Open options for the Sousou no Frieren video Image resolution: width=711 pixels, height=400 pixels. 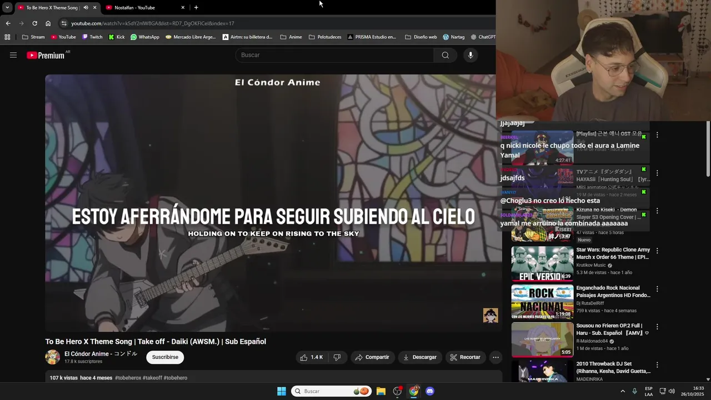tap(657, 327)
